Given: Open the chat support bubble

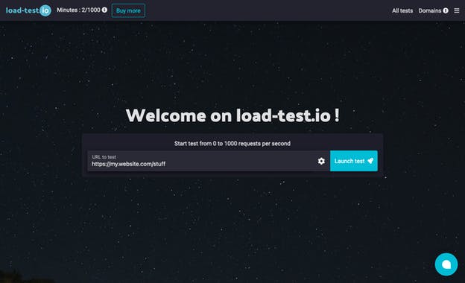Looking at the screenshot, I should pos(446,264).
